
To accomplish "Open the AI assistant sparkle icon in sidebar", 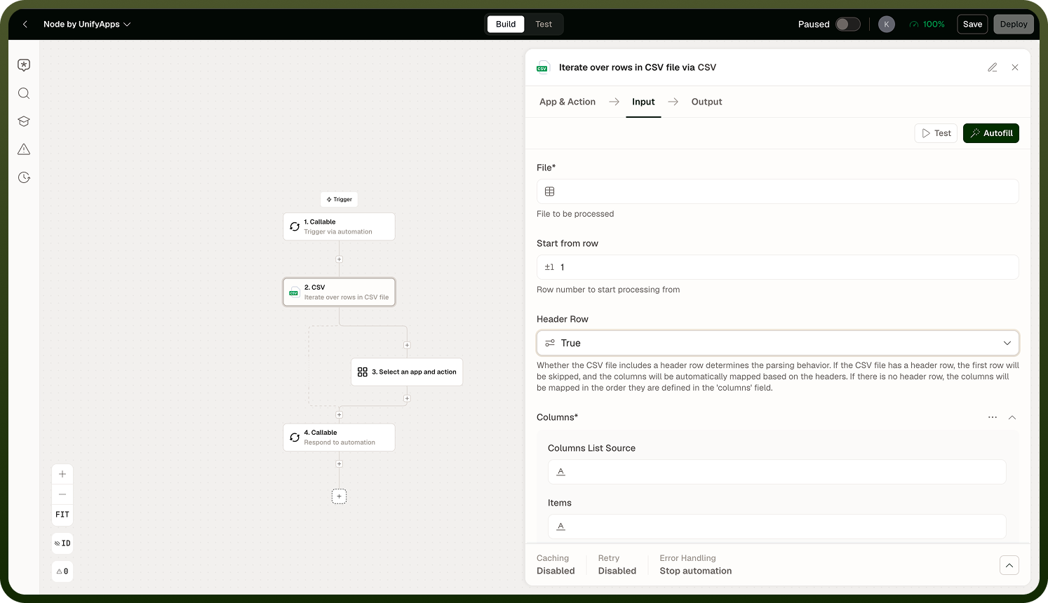I will pyautogui.click(x=24, y=65).
